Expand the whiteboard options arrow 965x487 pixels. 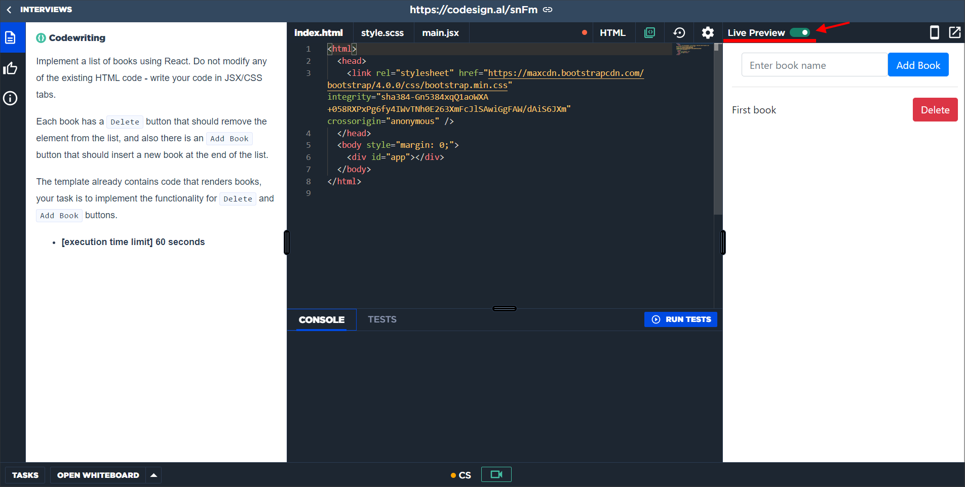[x=153, y=475]
